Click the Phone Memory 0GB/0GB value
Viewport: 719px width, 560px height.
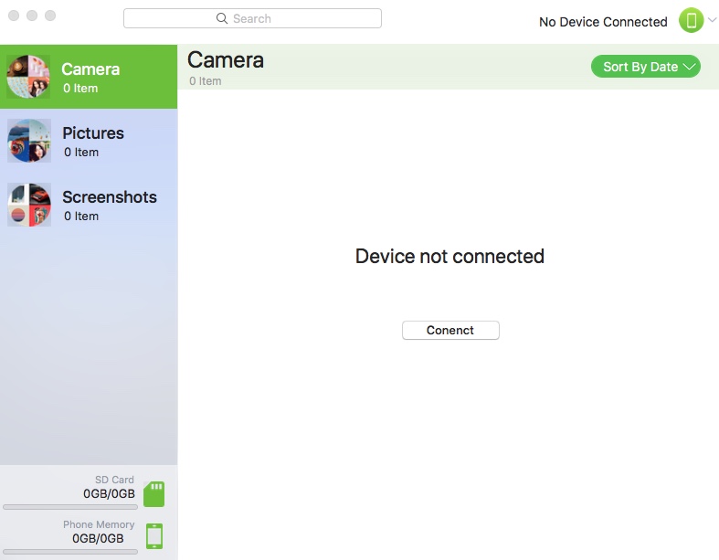click(x=98, y=538)
